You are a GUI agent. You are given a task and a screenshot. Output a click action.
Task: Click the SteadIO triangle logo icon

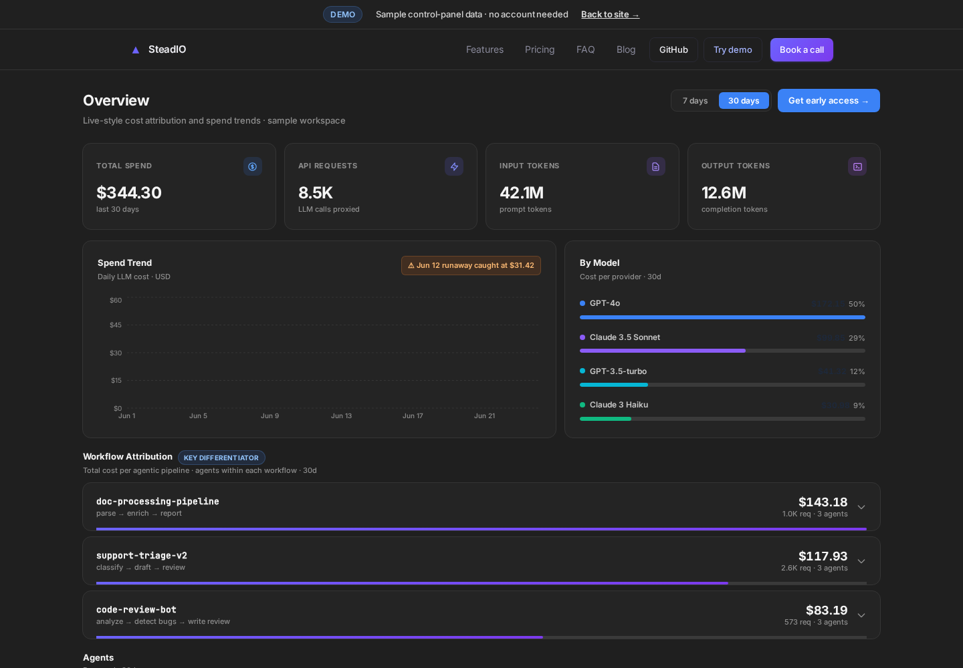pos(136,50)
